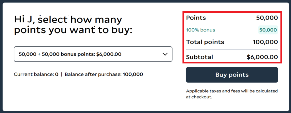
Task: Click Balance after purchase 100,000 value
Action: point(133,74)
